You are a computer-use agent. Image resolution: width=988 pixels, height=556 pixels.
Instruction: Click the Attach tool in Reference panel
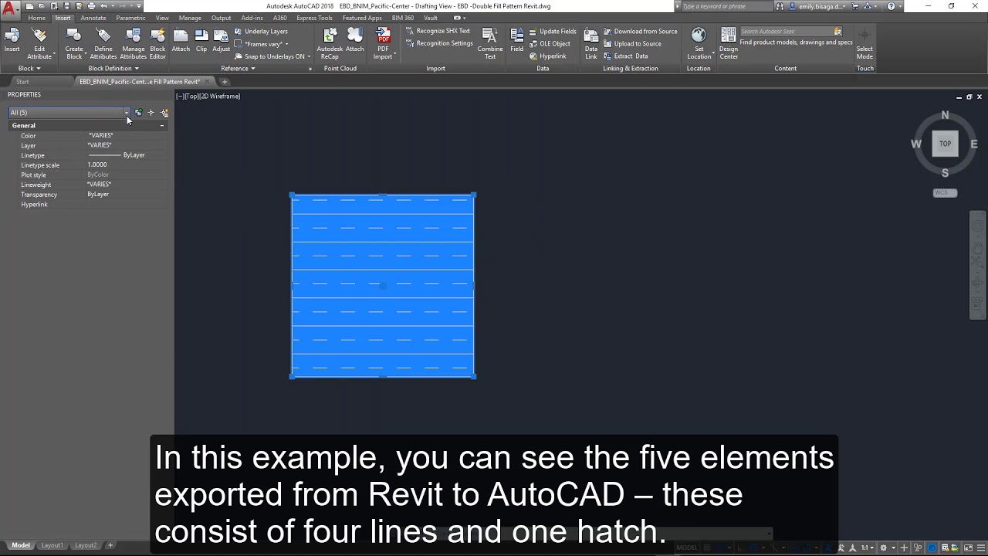[x=181, y=42]
